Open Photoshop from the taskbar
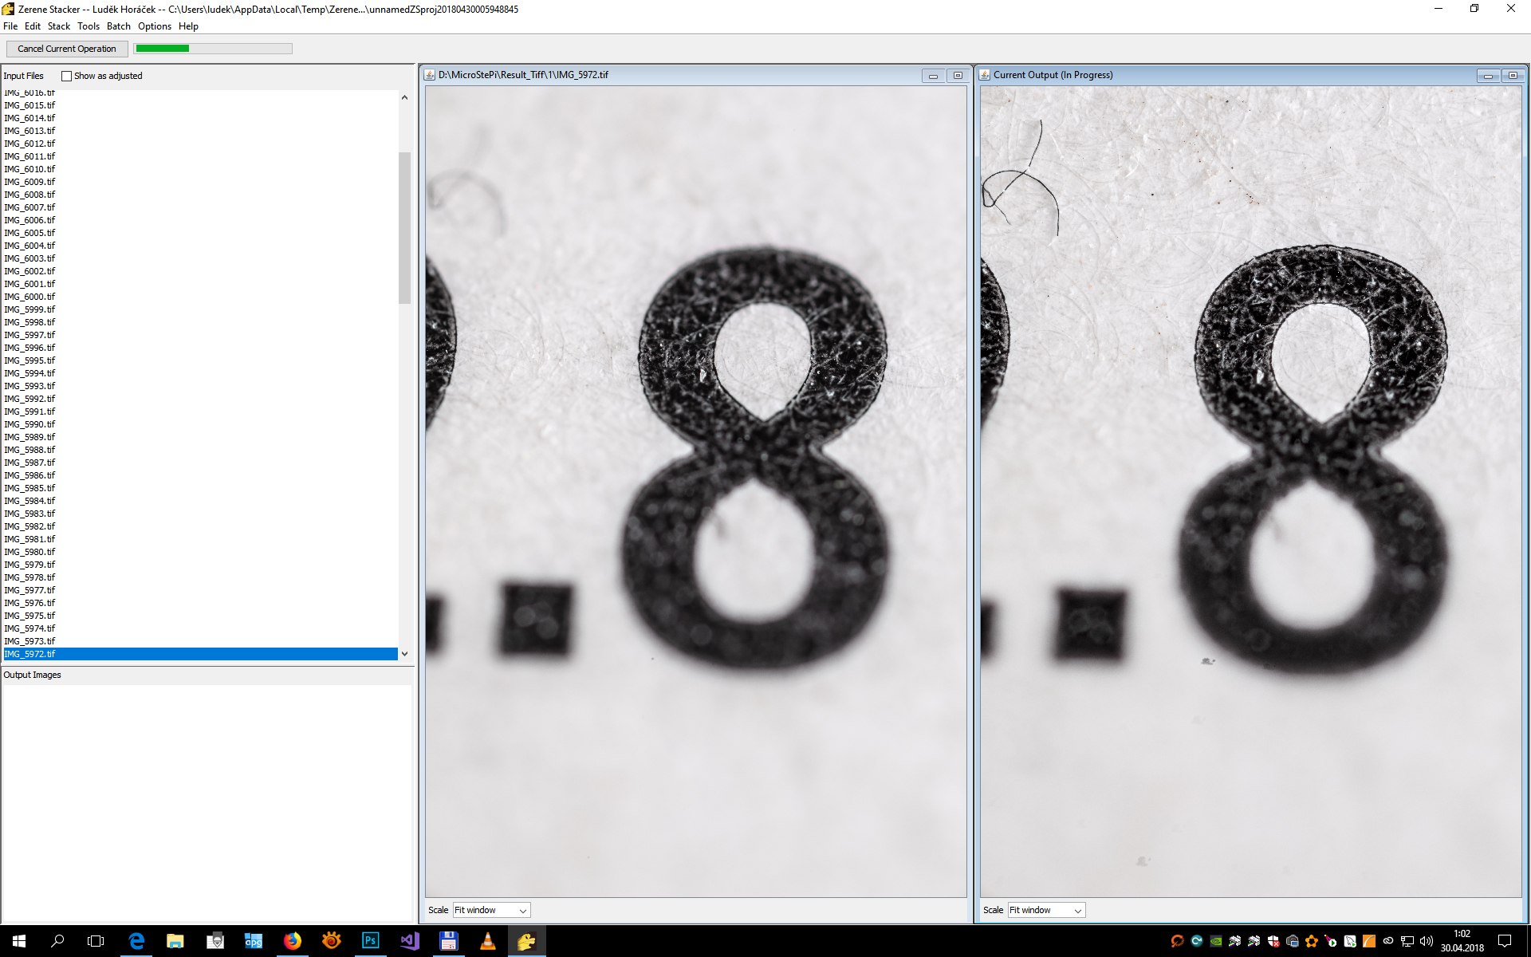The width and height of the screenshot is (1531, 957). [x=370, y=941]
